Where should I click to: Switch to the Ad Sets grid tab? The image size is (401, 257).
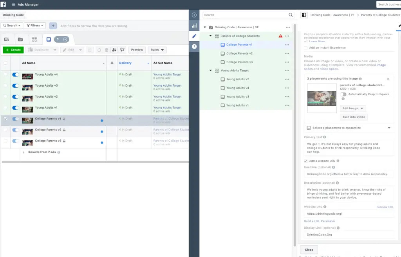(34, 39)
